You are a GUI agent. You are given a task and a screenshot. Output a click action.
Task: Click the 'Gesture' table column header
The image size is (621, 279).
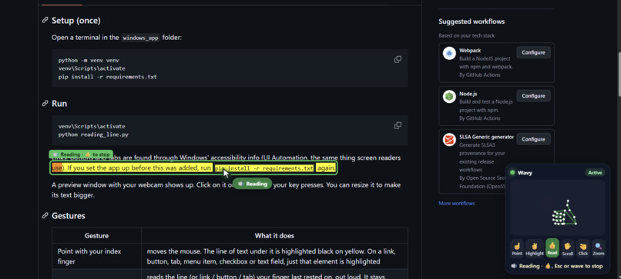click(x=96, y=235)
